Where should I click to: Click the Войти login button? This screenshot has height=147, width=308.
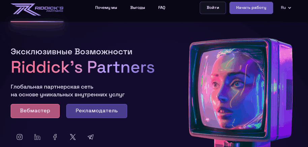[213, 8]
